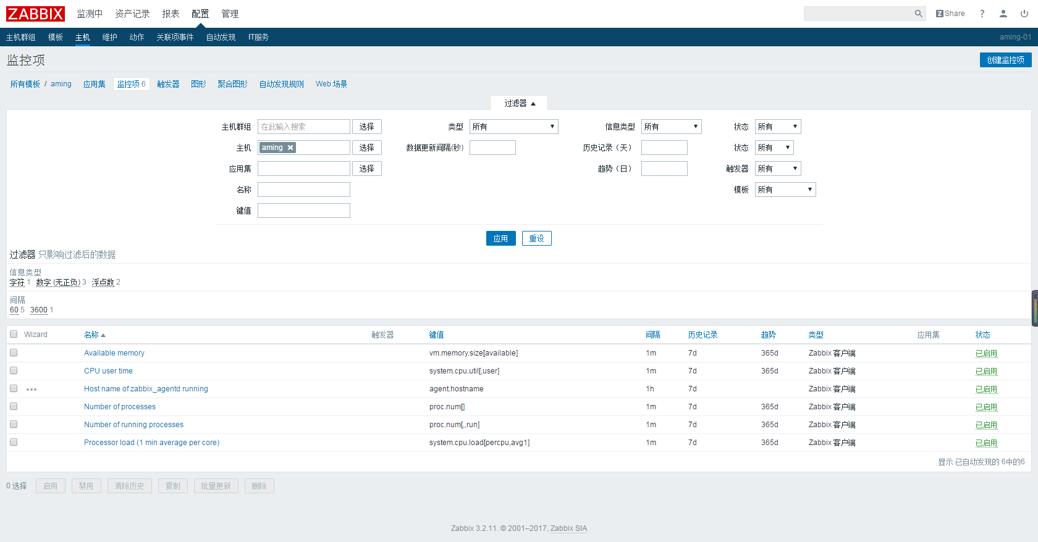This screenshot has width=1038, height=542.
Task: Open the Processor load item link
Action: (151, 443)
